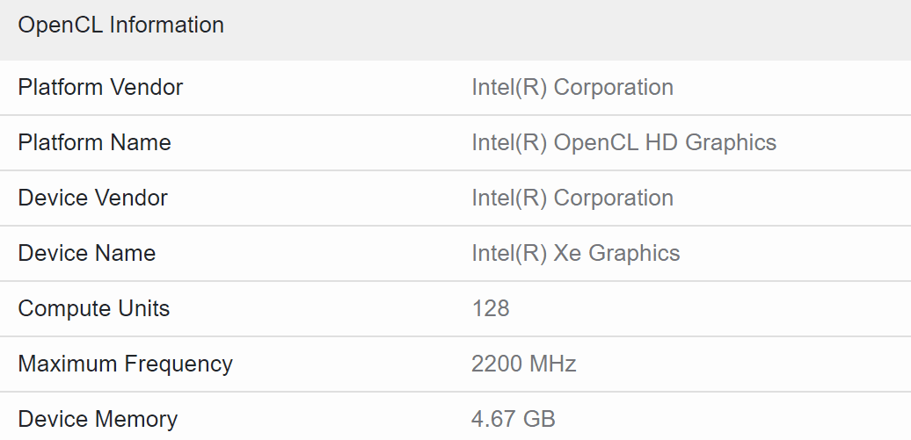Click the Device Memory label
Screen dimensions: 911x440
click(97, 420)
